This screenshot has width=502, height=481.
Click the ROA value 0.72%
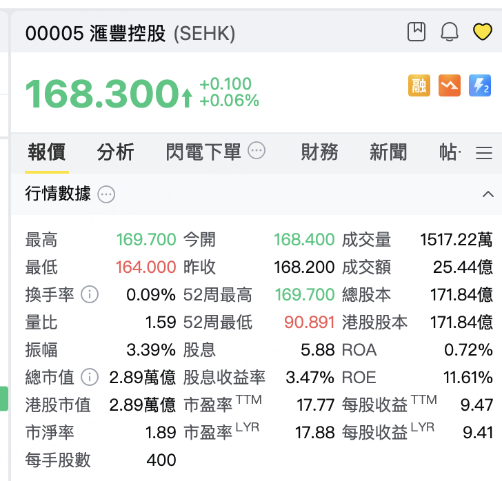(468, 349)
